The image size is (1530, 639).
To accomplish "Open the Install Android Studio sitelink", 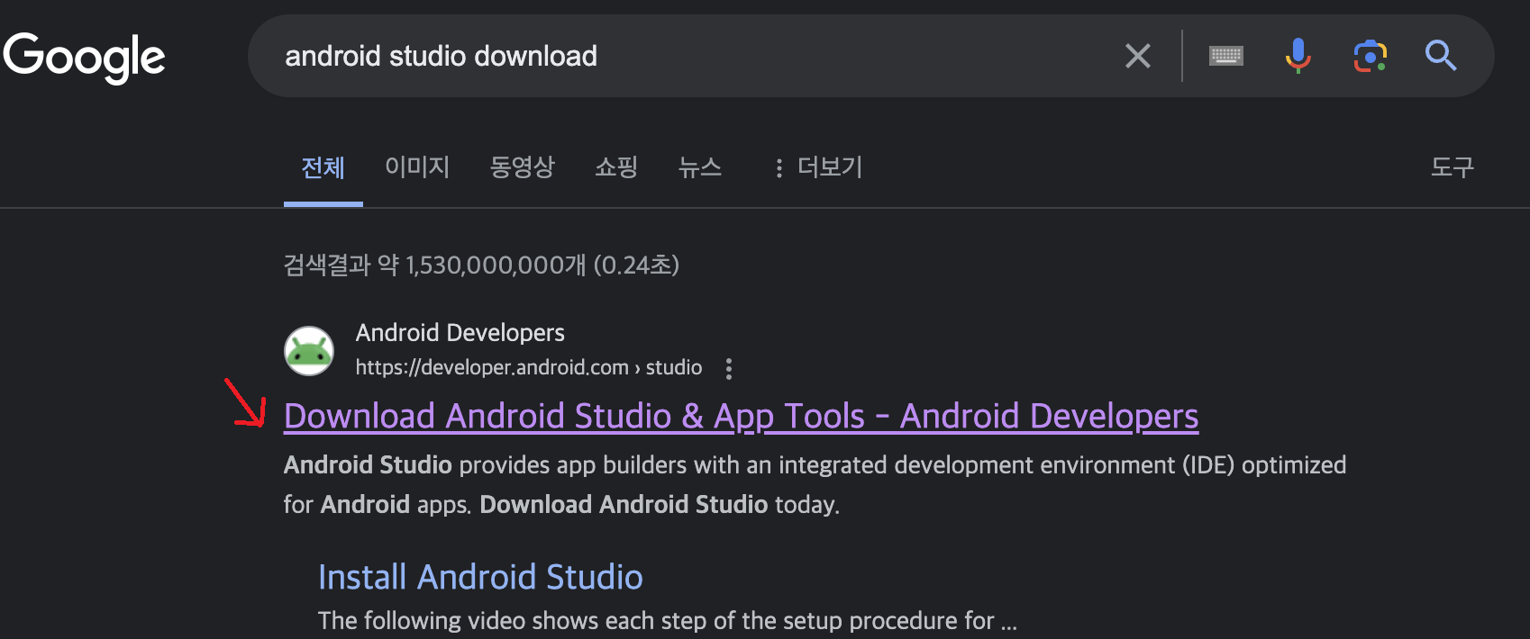I will [x=480, y=577].
